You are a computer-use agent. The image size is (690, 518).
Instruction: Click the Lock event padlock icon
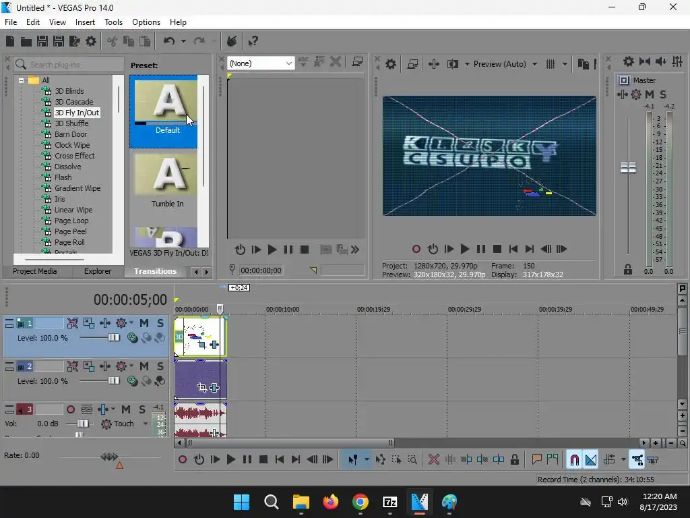click(514, 460)
